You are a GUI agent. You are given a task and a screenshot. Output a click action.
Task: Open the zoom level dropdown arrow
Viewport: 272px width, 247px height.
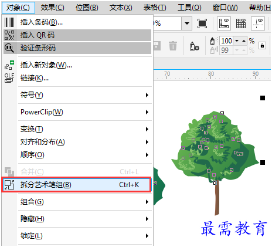pos(187,23)
